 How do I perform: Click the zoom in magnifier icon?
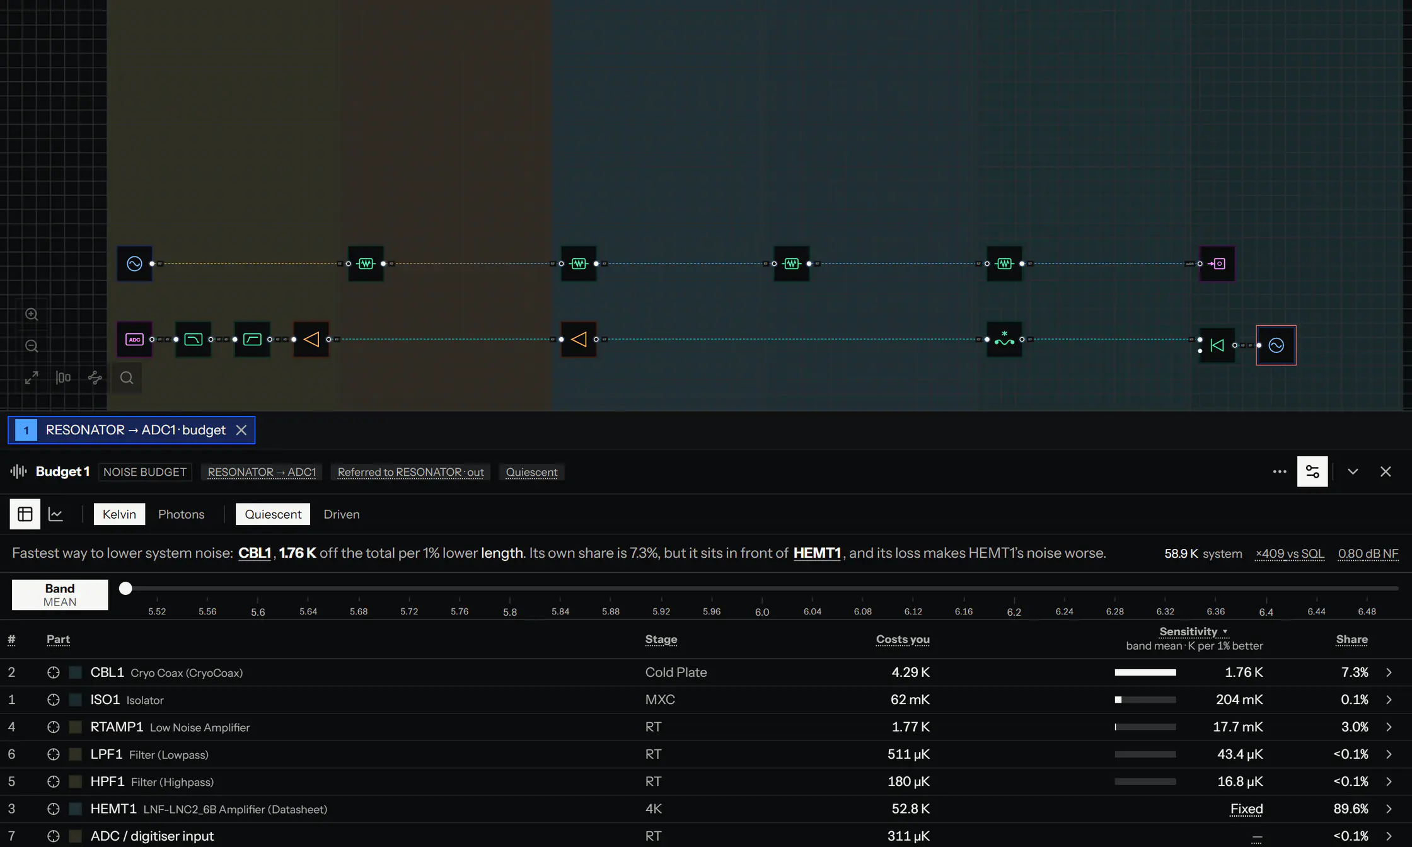pos(32,314)
